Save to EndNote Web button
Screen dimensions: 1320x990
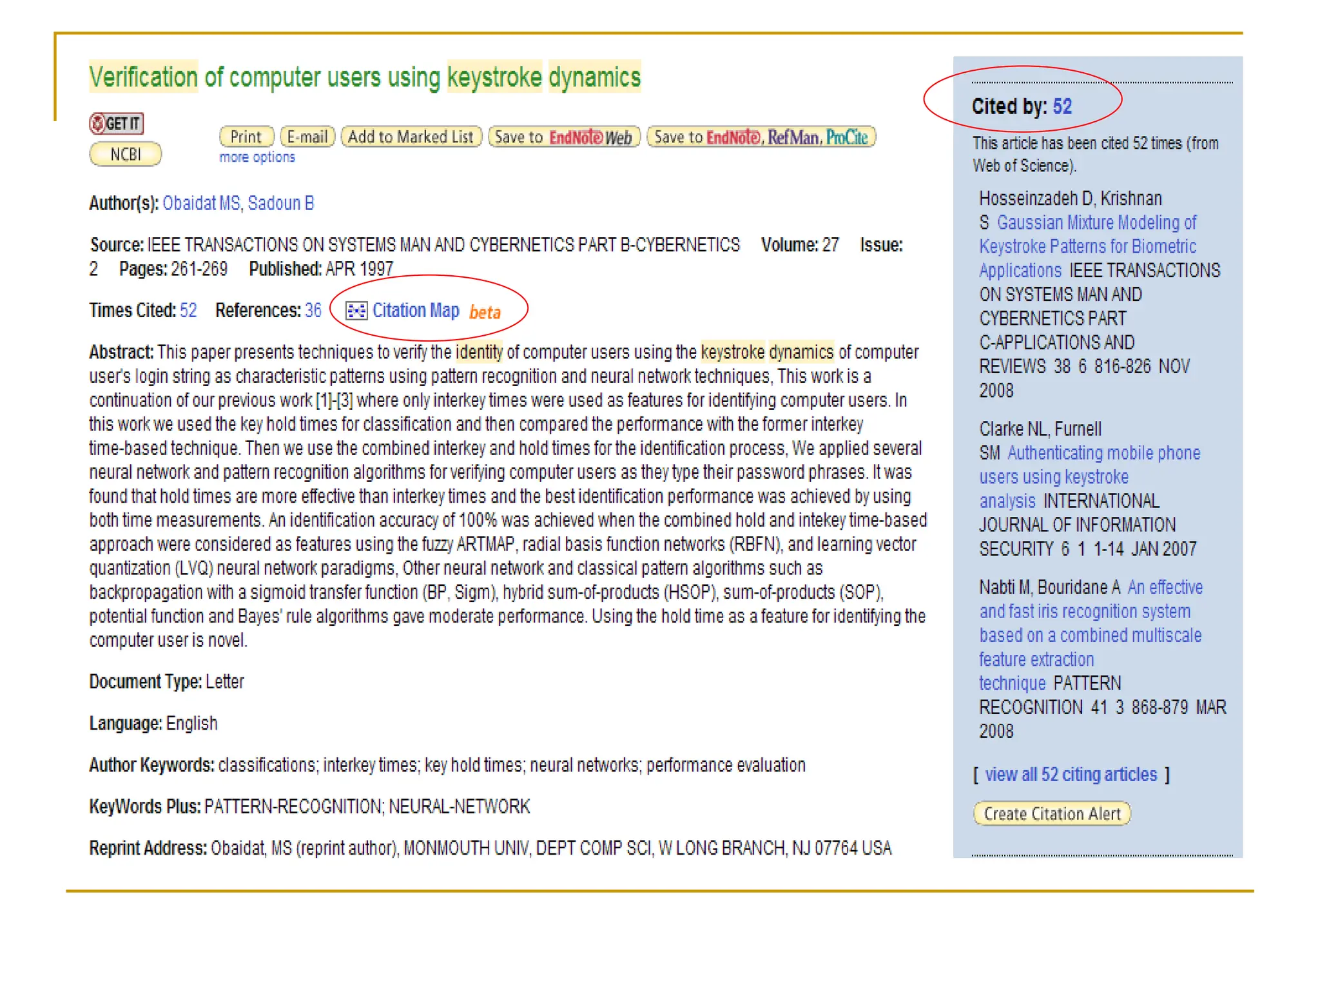pos(563,137)
